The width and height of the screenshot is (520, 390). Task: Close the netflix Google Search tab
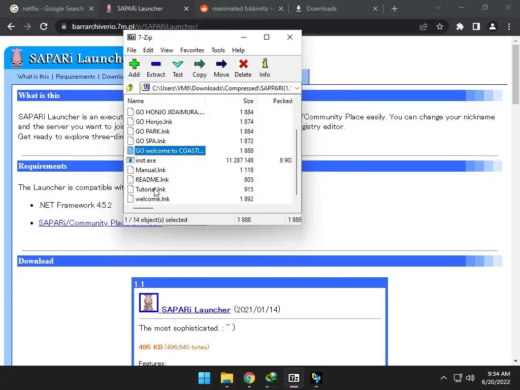[91, 9]
